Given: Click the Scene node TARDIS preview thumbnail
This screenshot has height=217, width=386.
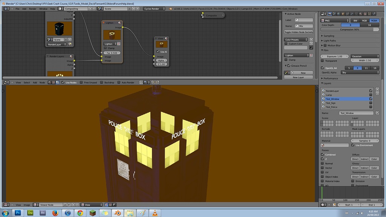Looking at the screenshot, I should [60, 29].
